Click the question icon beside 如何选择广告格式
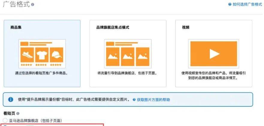 (230, 4)
